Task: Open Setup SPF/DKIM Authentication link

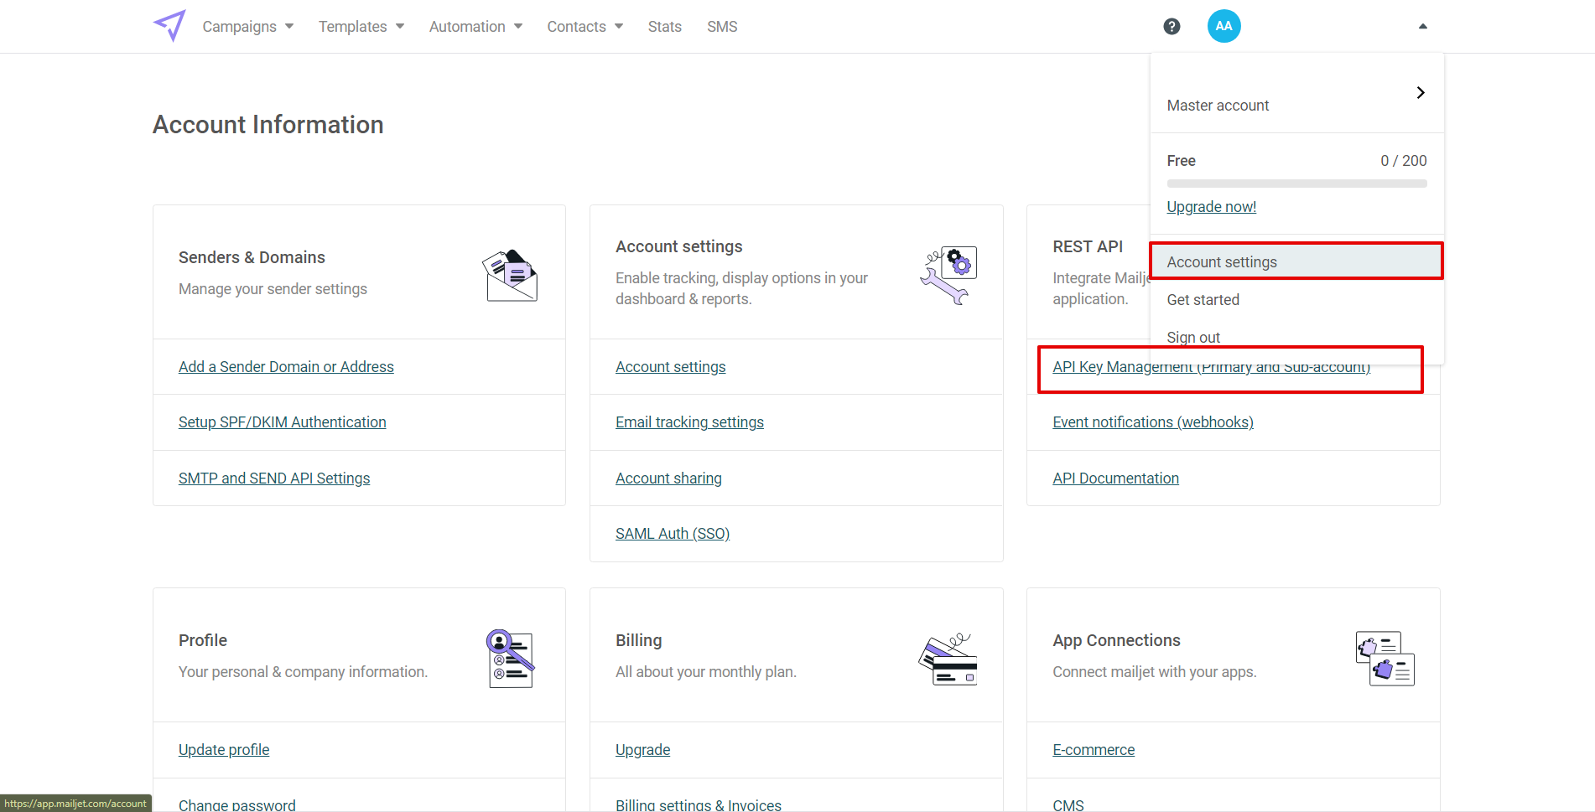Action: [x=283, y=422]
